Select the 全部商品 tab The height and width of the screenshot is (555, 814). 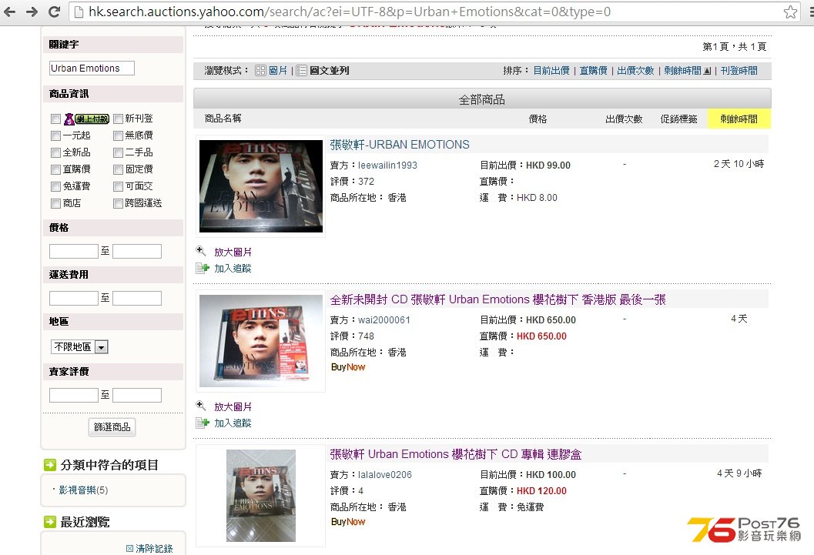(482, 99)
